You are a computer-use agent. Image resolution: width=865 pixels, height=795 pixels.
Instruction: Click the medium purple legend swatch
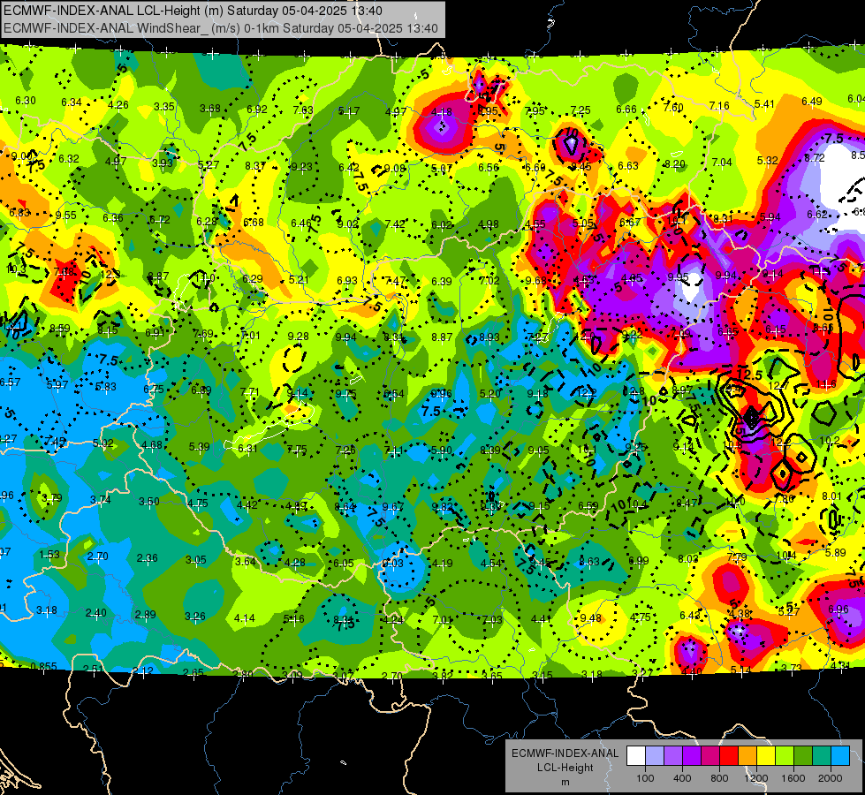tap(673, 756)
